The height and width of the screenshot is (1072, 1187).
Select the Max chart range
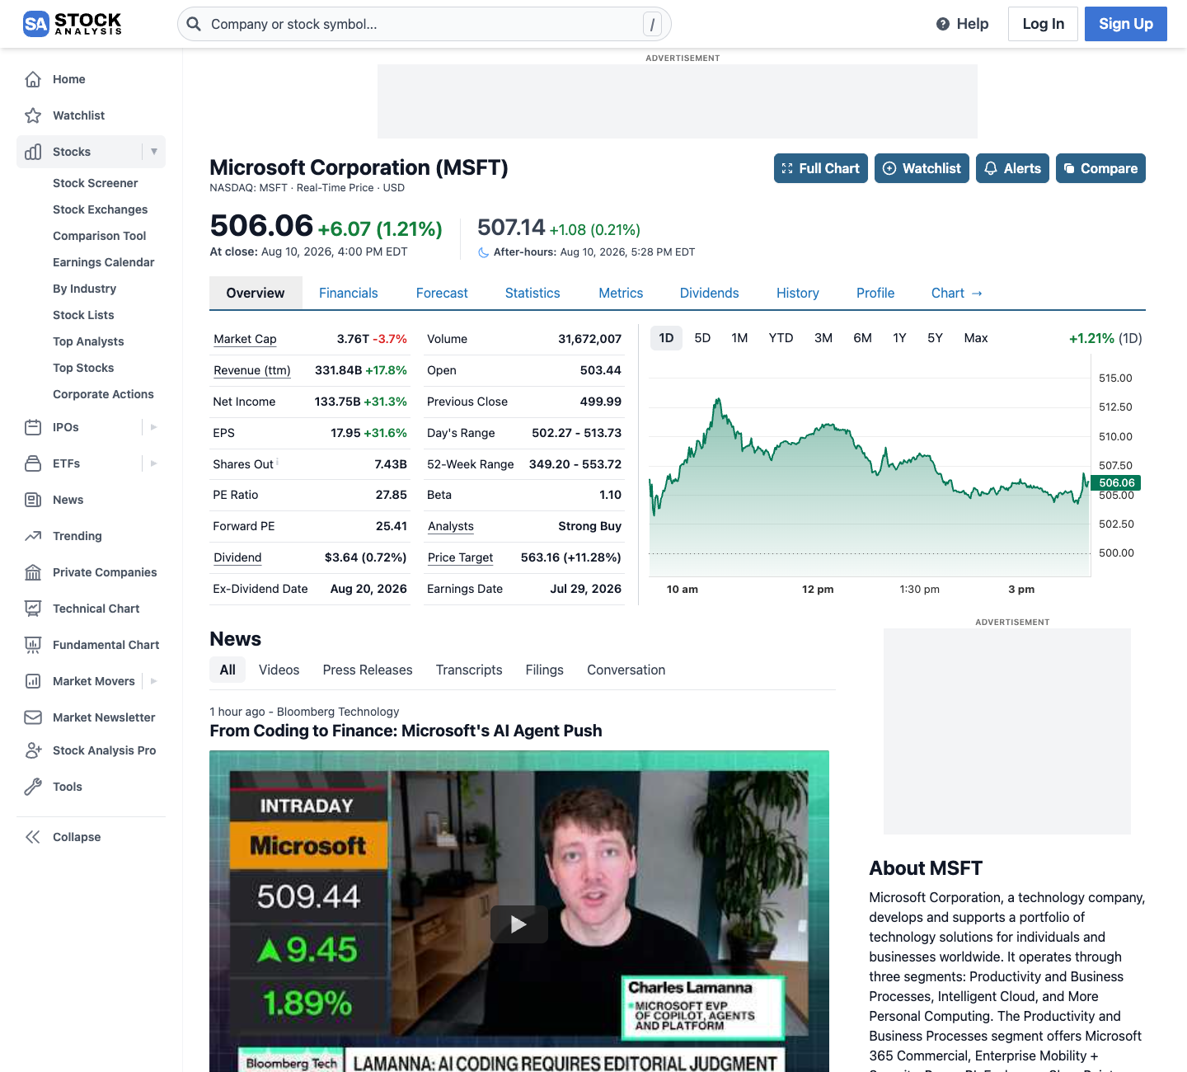click(976, 338)
